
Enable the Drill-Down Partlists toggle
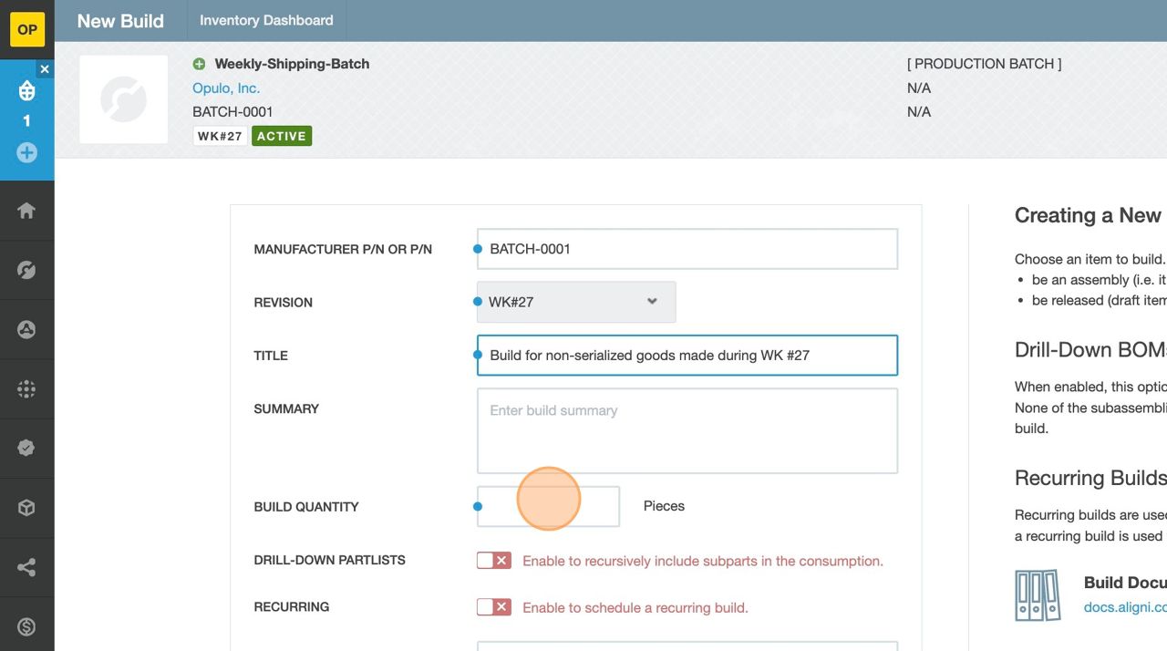pos(493,561)
